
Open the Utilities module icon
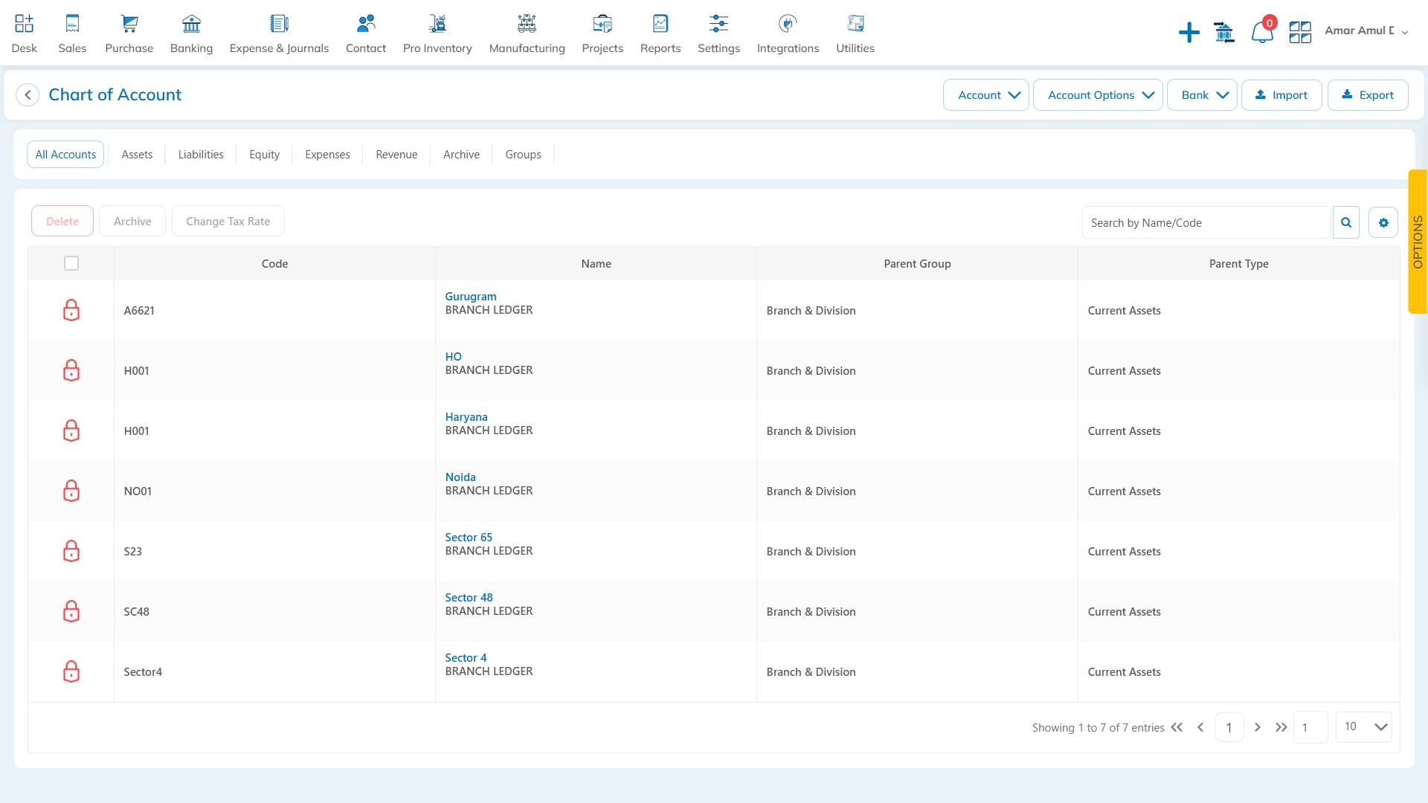point(855,24)
